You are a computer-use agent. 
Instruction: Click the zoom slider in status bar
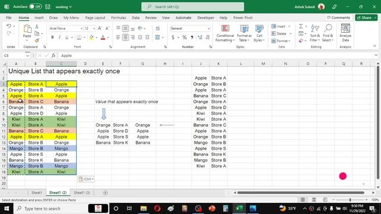point(350,200)
